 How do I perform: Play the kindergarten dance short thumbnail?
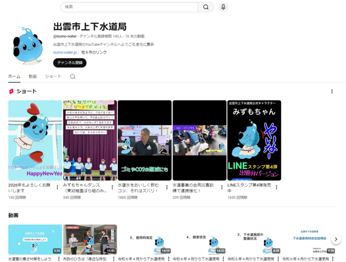pos(90,140)
